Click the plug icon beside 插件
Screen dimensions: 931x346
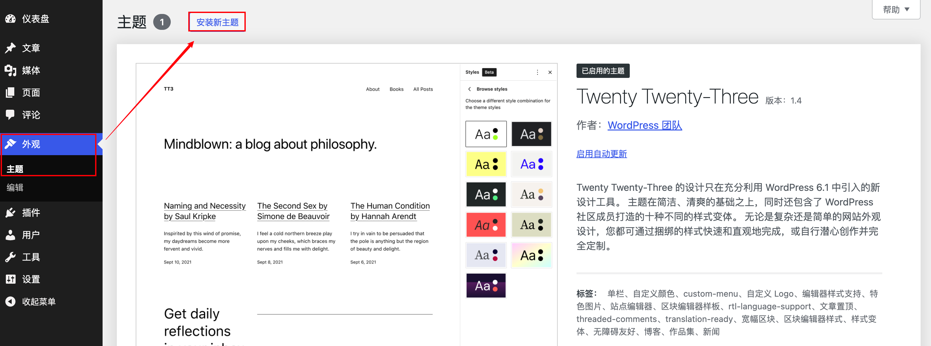pyautogui.click(x=10, y=213)
